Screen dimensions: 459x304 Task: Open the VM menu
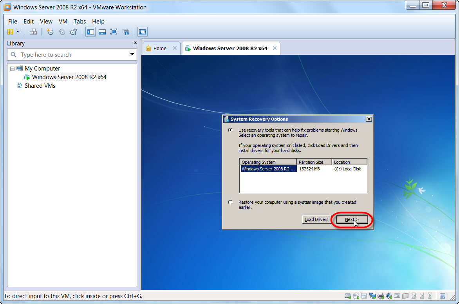coord(63,22)
